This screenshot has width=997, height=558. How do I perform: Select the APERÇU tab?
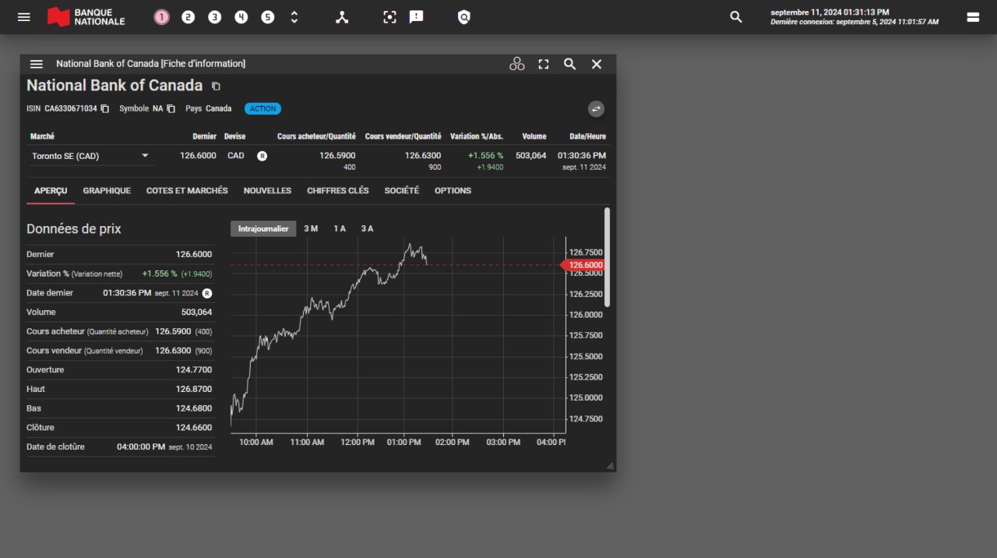coord(51,190)
